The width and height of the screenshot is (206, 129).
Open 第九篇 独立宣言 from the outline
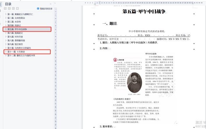[x=15, y=44]
